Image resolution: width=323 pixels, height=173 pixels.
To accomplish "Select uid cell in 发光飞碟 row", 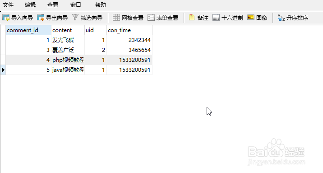I will click(96, 40).
